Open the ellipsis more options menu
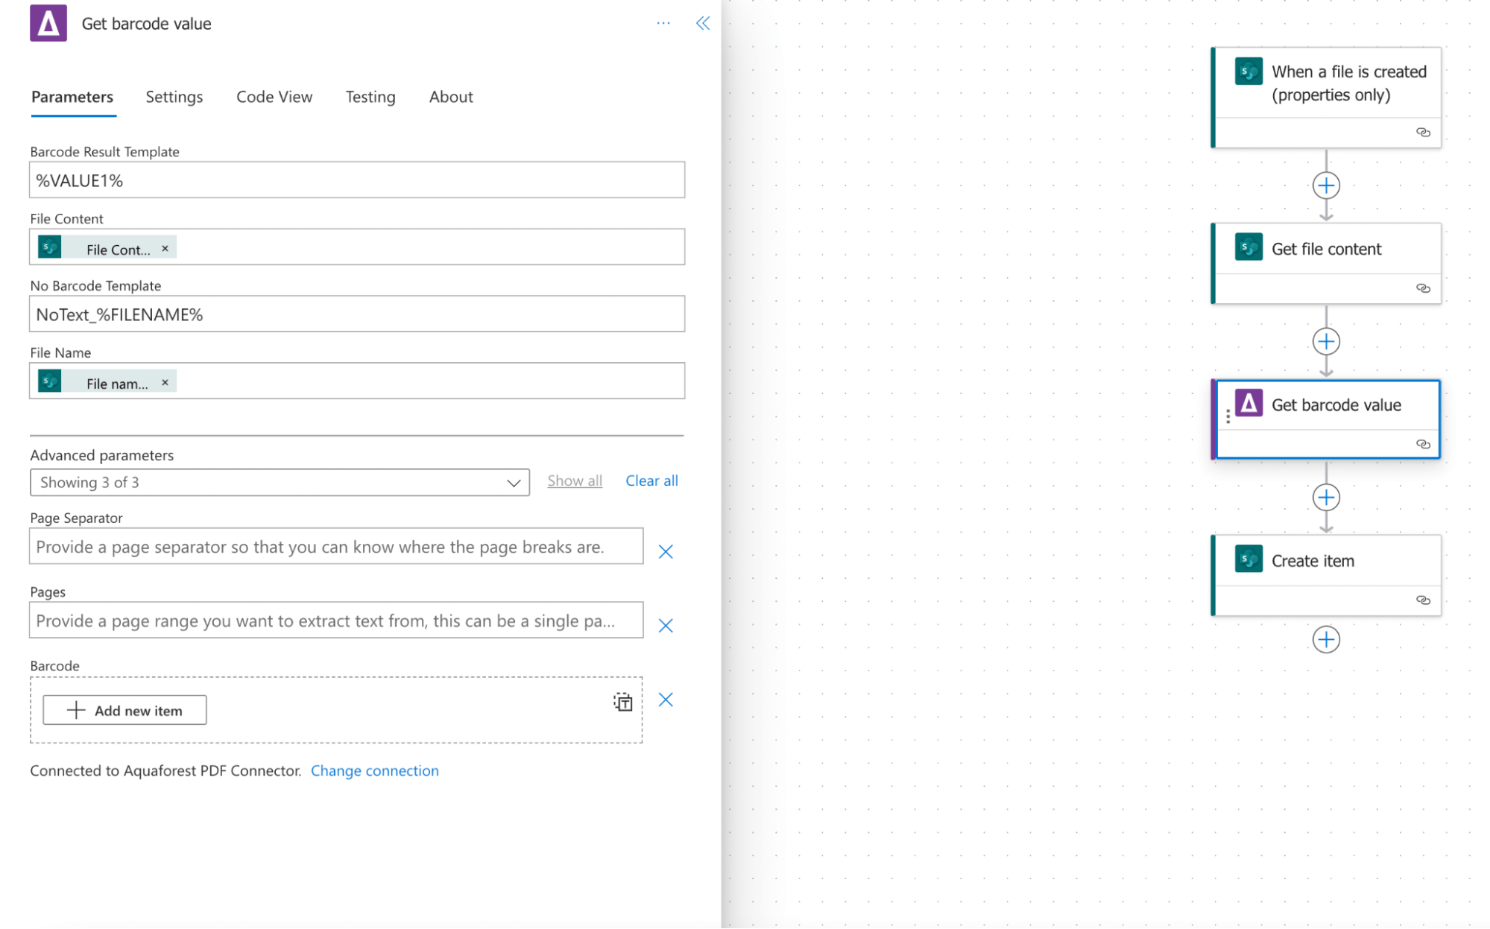This screenshot has height=929, width=1490. click(x=663, y=23)
